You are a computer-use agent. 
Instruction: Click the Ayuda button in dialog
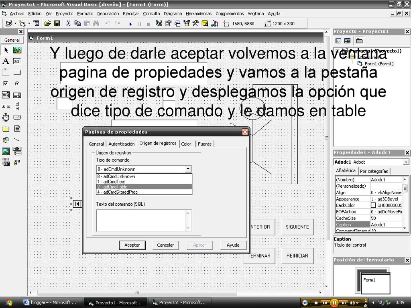233,245
